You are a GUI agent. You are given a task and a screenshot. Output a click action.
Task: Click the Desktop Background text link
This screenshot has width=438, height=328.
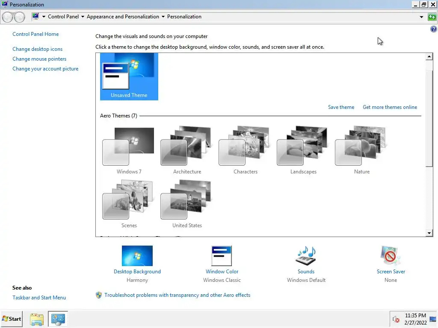point(137,272)
